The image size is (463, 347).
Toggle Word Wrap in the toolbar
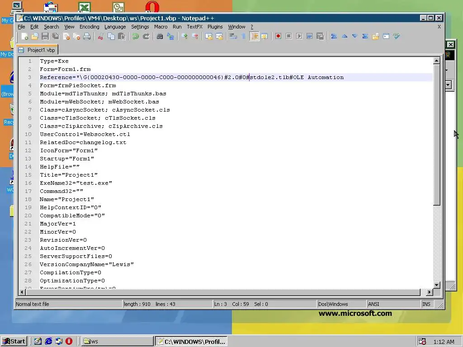233,36
